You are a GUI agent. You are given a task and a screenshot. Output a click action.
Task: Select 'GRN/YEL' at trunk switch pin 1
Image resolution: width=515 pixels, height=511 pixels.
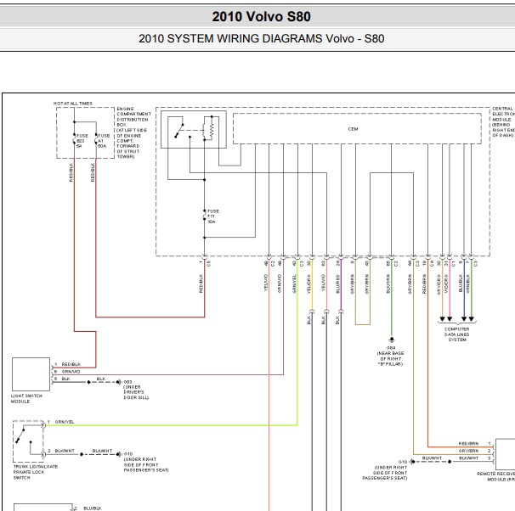point(65,422)
